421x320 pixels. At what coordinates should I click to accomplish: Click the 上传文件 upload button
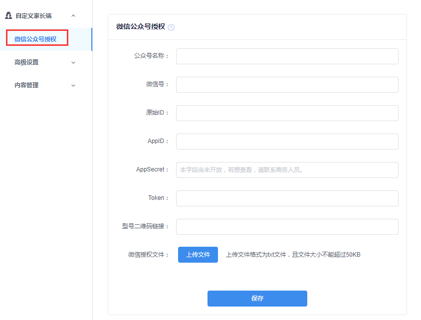(x=198, y=254)
